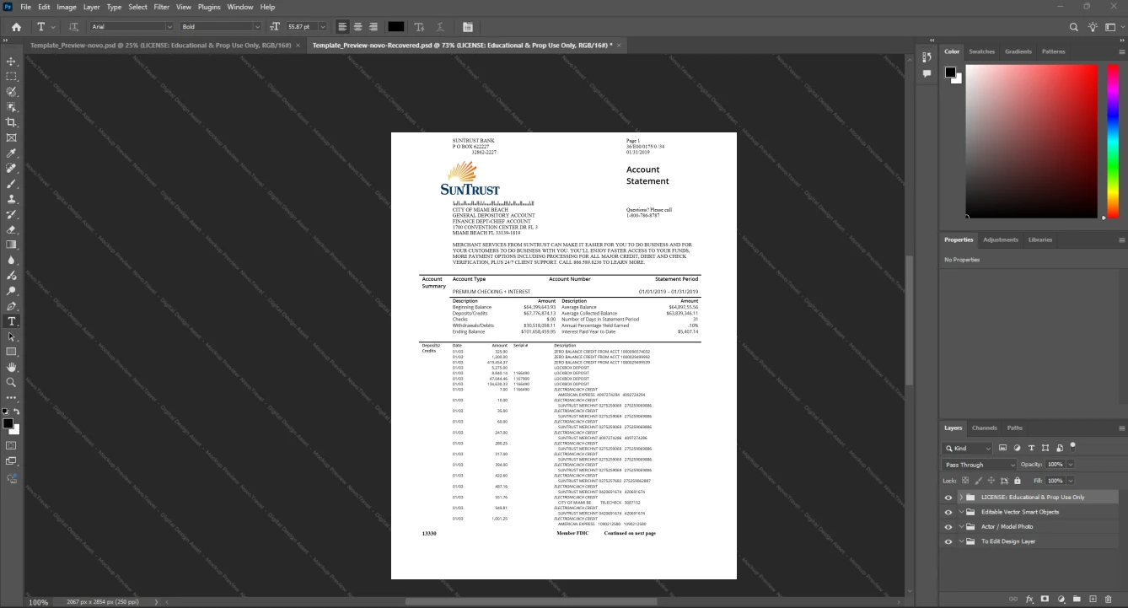1128x608 pixels.
Task: Select the Clone Stamp tool
Action: click(12, 199)
